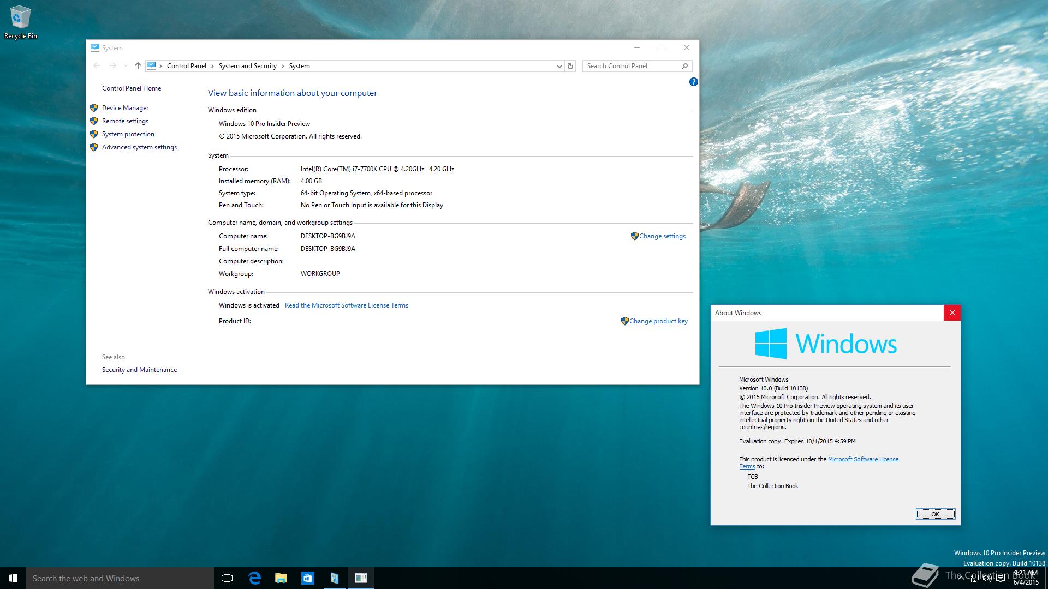Viewport: 1048px width, 589px height.
Task: Click Change settings for computer name
Action: point(662,236)
